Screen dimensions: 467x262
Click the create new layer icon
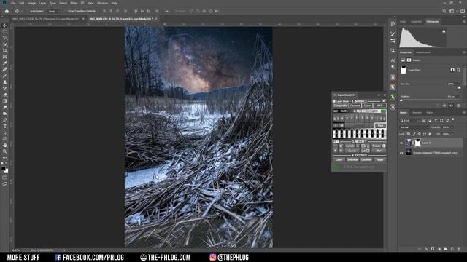coord(452,249)
